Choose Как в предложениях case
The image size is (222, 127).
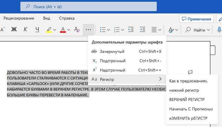pyautogui.click(x=189, y=81)
